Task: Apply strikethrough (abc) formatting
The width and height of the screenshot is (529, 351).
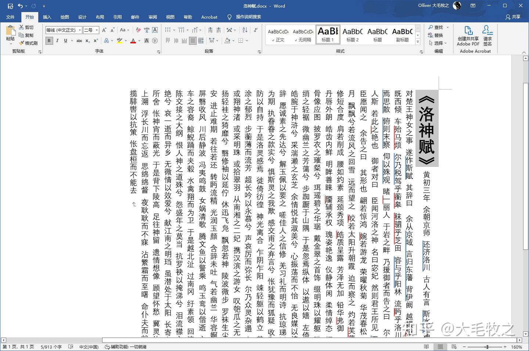Action: point(79,41)
